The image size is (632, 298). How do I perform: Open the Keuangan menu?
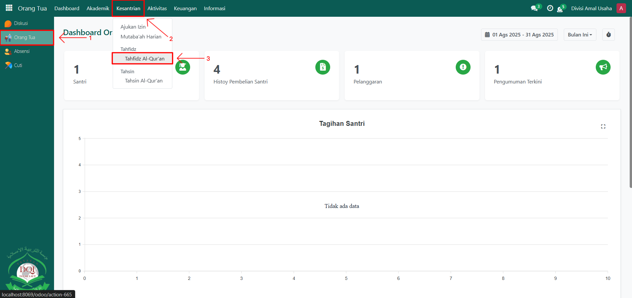pos(185,9)
